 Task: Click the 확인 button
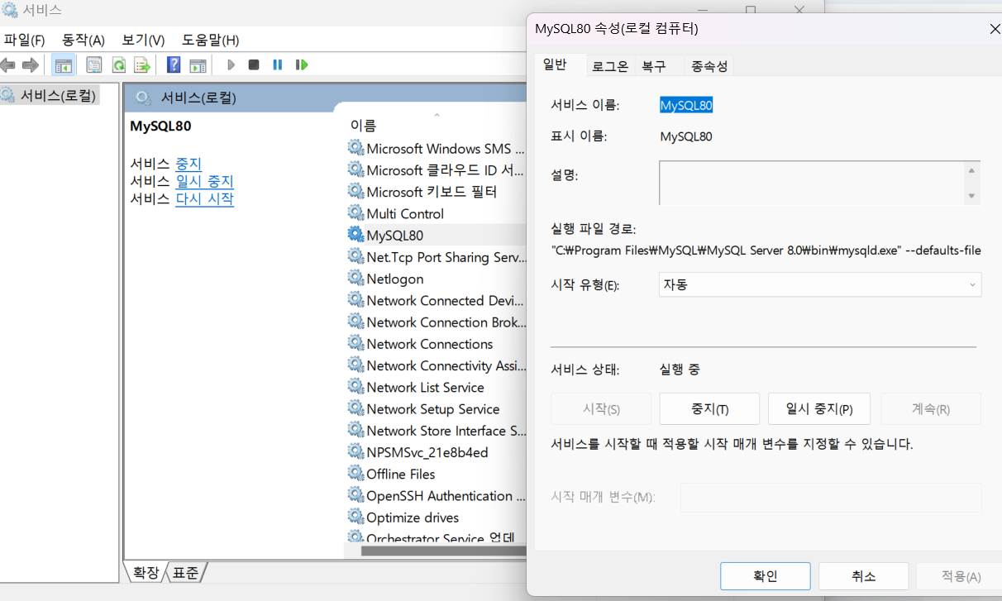(x=765, y=576)
